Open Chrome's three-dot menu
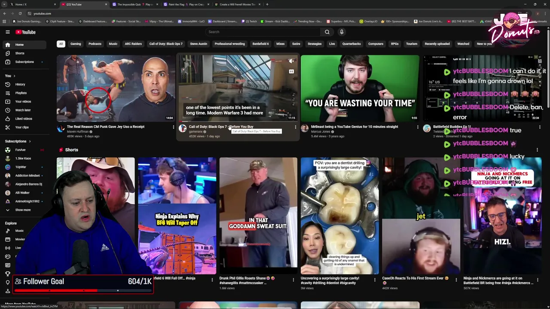 coord(546,13)
